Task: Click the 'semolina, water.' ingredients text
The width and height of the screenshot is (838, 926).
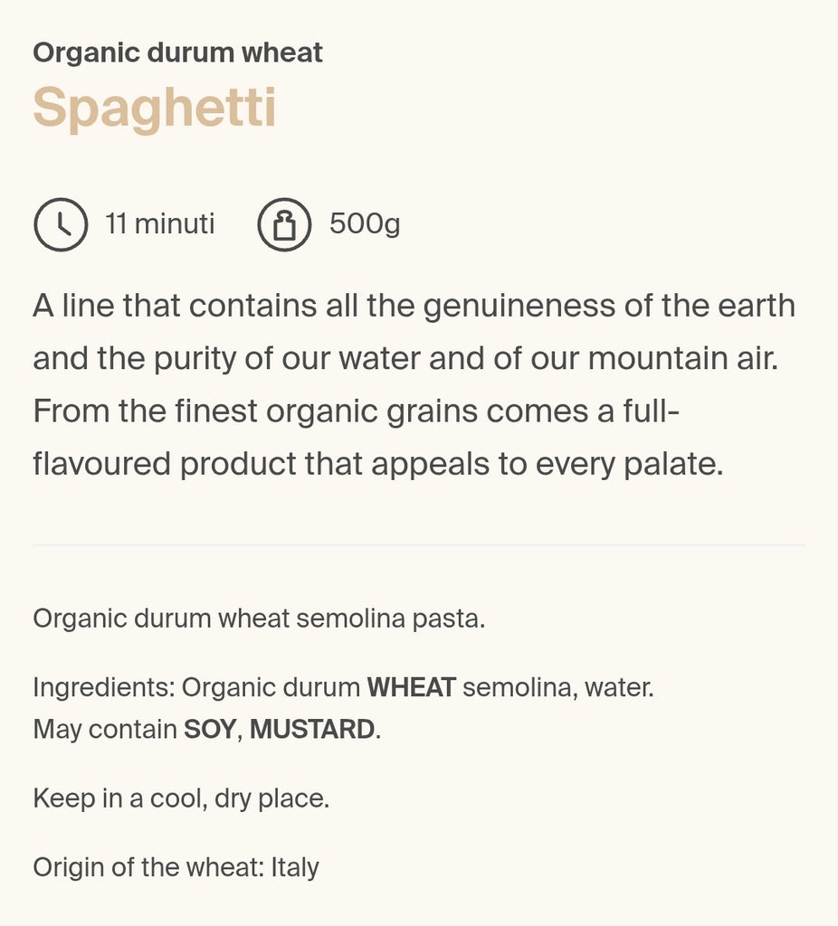Action: [558, 687]
